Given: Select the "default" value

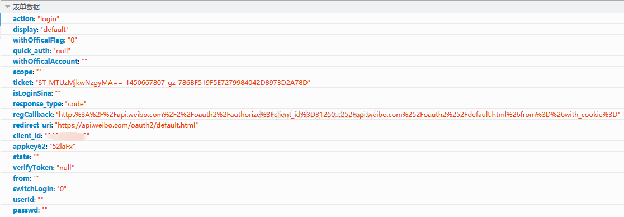Looking at the screenshot, I should (x=55, y=29).
